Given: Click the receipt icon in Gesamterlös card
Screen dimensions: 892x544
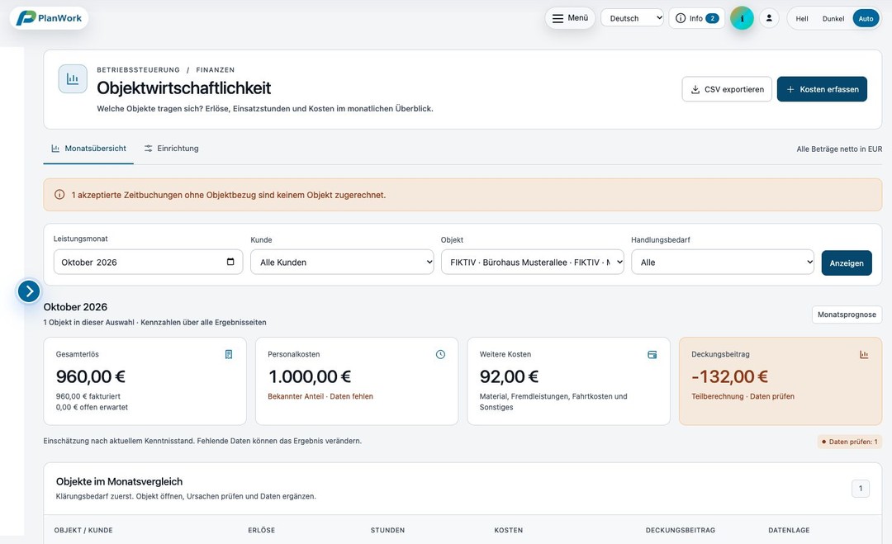Looking at the screenshot, I should [x=229, y=354].
